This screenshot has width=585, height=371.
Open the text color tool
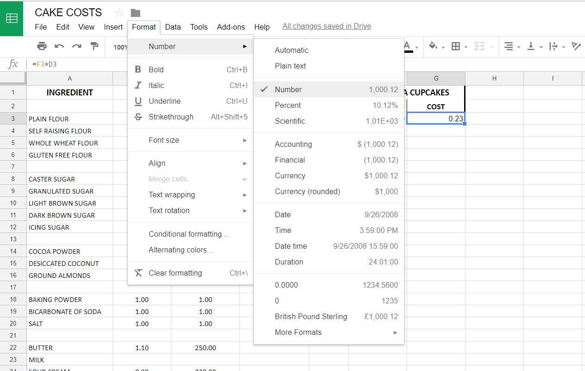point(408,46)
